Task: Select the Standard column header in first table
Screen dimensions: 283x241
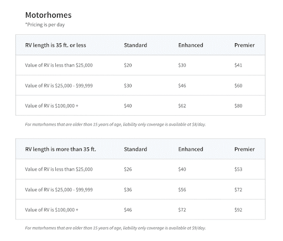Action: tap(135, 45)
